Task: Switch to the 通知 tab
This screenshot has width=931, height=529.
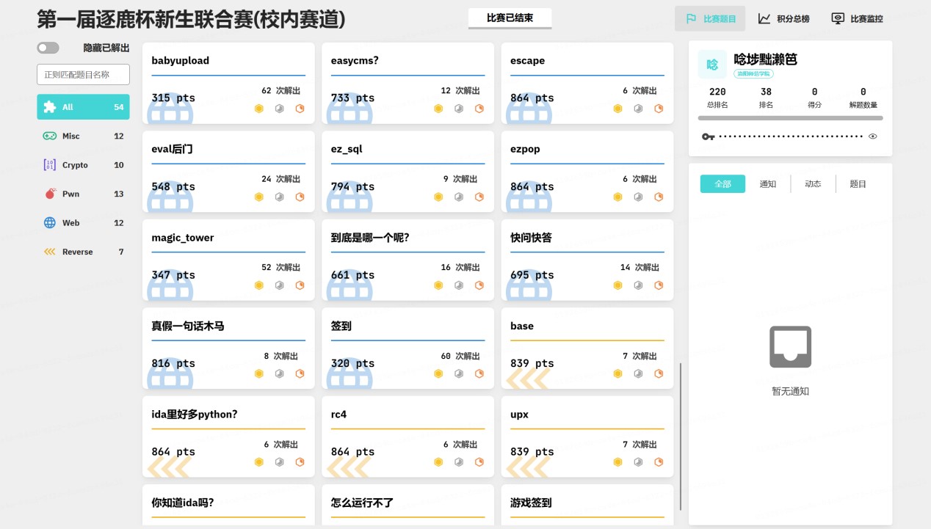Action: pyautogui.click(x=767, y=184)
